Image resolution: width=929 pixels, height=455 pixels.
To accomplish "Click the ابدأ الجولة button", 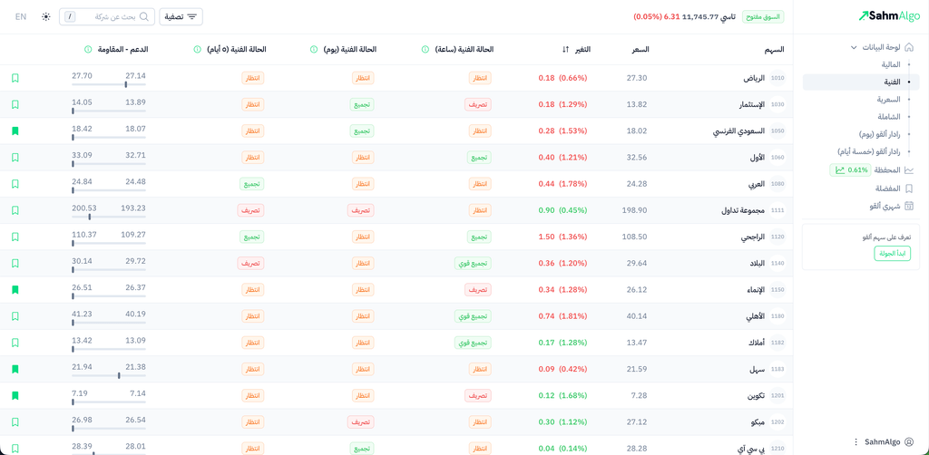I will click(x=892, y=253).
